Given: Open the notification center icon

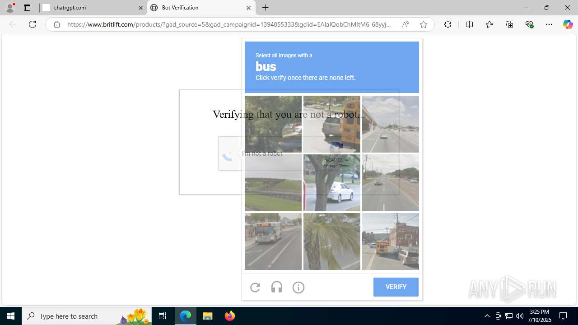Looking at the screenshot, I should click(x=564, y=316).
